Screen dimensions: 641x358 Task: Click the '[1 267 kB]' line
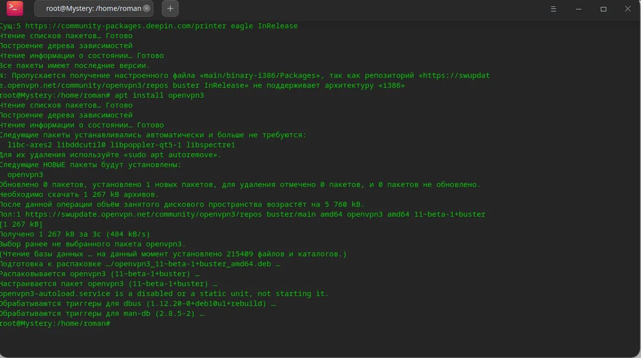[x=21, y=224]
